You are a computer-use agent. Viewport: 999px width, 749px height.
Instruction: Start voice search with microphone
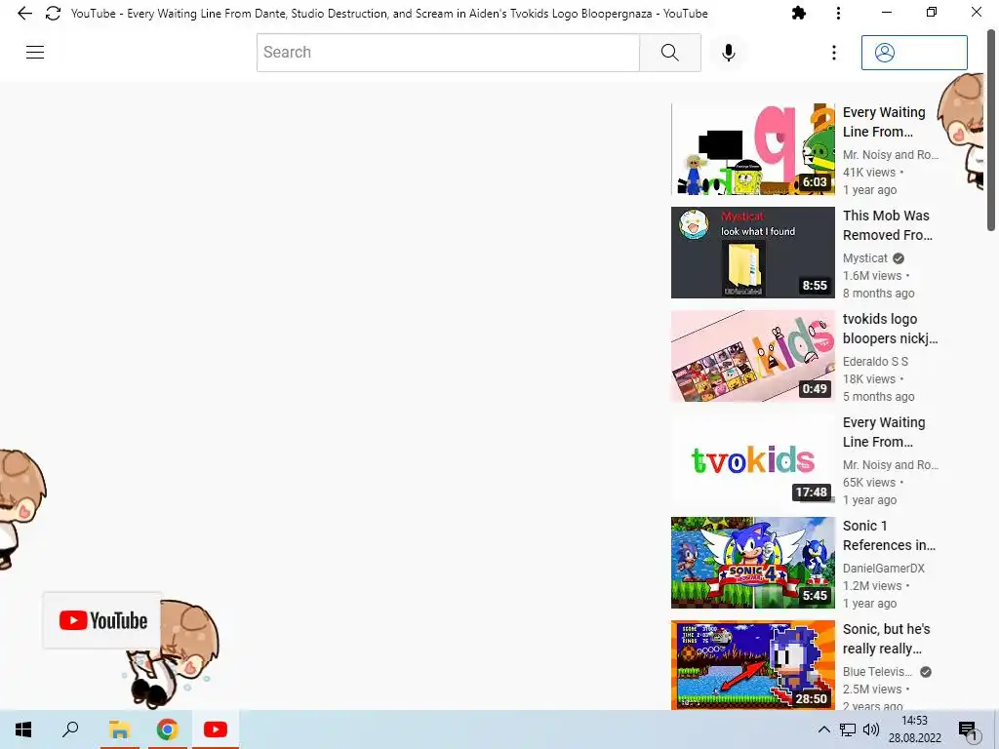pyautogui.click(x=728, y=53)
